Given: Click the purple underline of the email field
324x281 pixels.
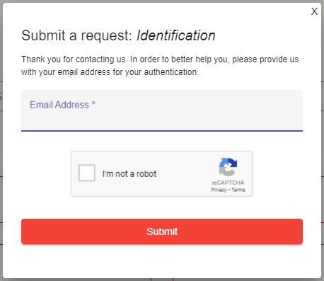Looking at the screenshot, I should click(162, 130).
